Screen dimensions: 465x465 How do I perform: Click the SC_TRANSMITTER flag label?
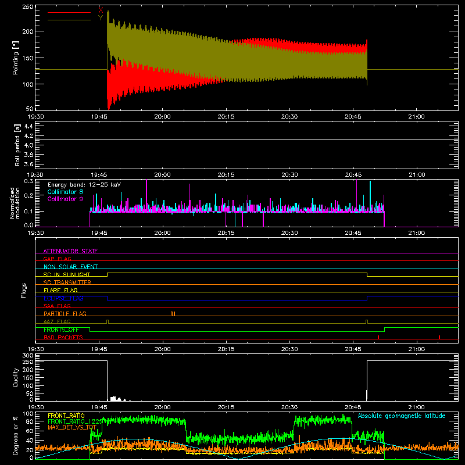pyautogui.click(x=67, y=282)
